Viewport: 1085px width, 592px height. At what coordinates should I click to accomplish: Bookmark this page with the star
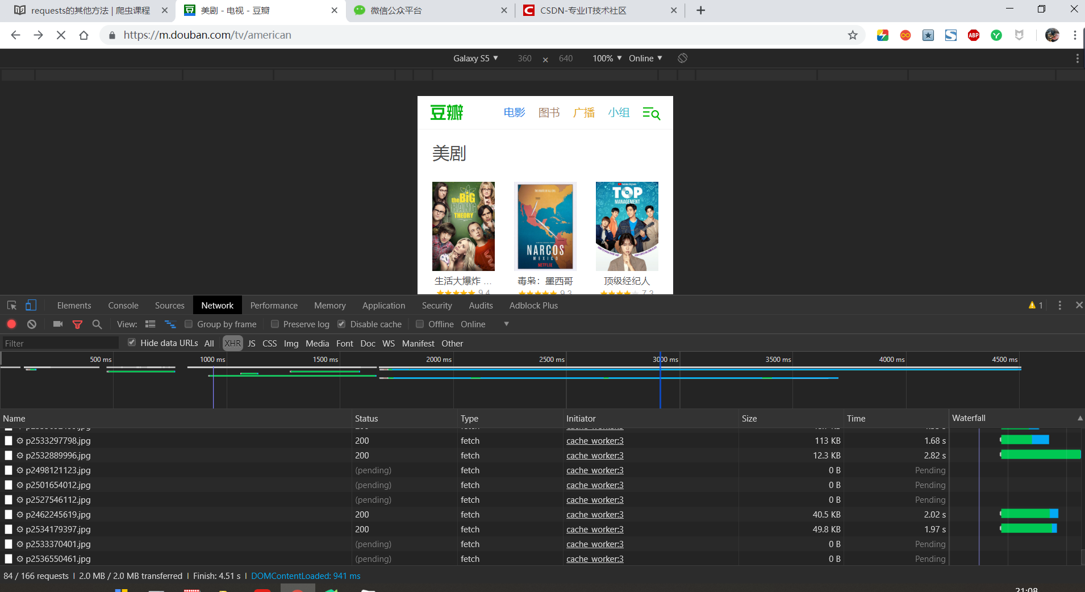(853, 35)
